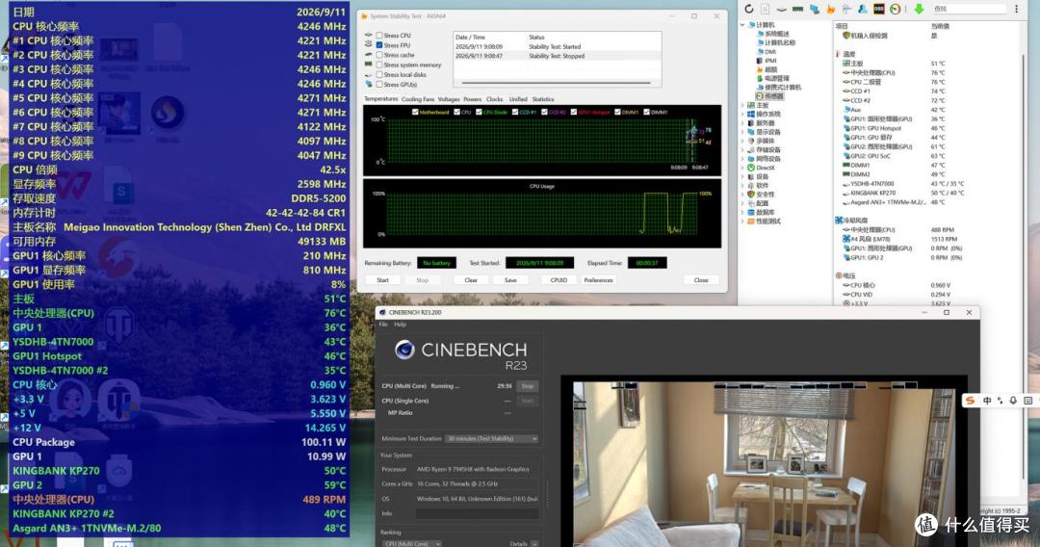The image size is (1040, 547).
Task: Click the 安全性 shield icon in tree
Action: (751, 195)
